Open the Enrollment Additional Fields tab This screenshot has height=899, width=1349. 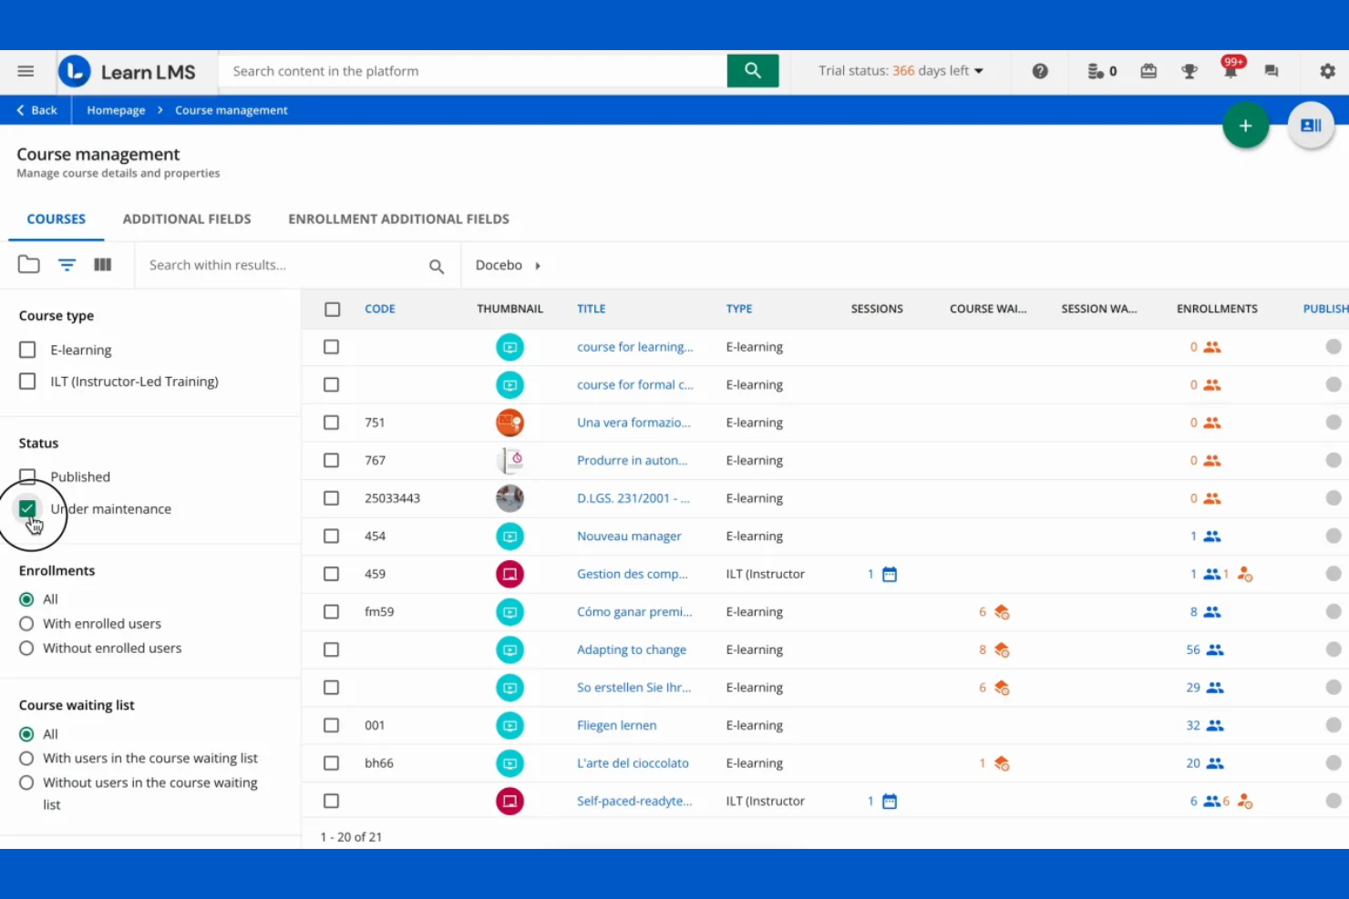pos(398,220)
